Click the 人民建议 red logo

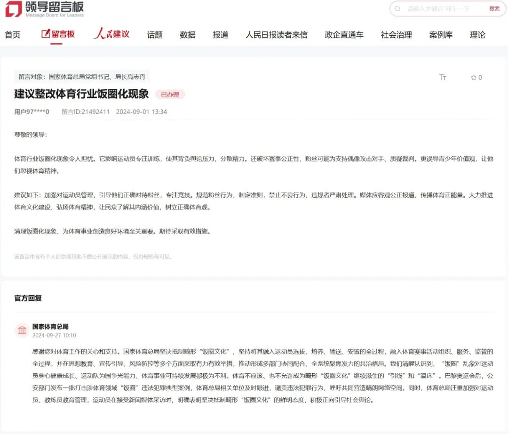(x=111, y=33)
